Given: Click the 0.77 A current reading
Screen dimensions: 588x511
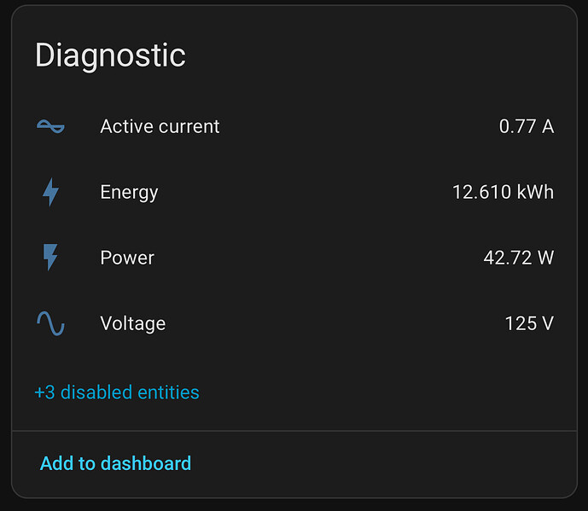Looking at the screenshot, I should 526,126.
